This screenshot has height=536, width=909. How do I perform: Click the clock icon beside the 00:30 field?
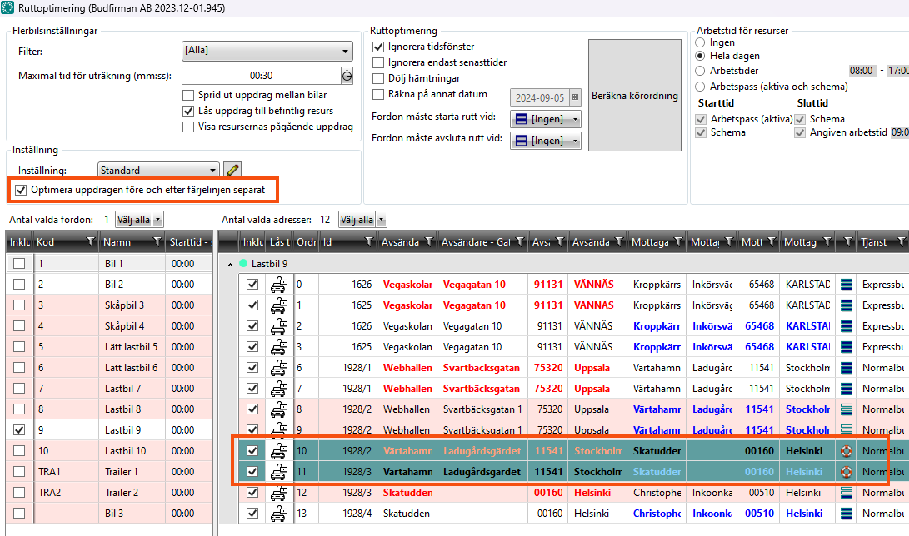point(347,76)
